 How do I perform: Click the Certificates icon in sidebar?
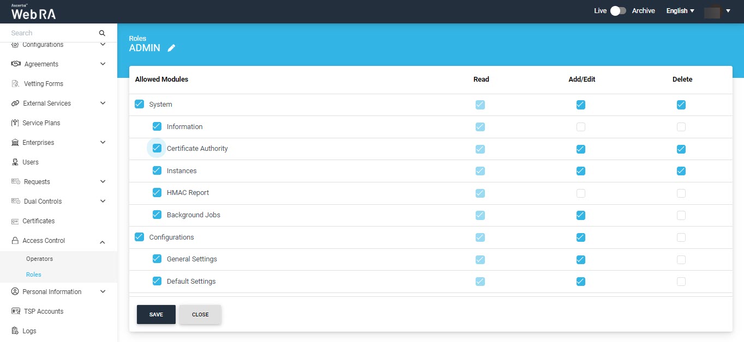15,221
